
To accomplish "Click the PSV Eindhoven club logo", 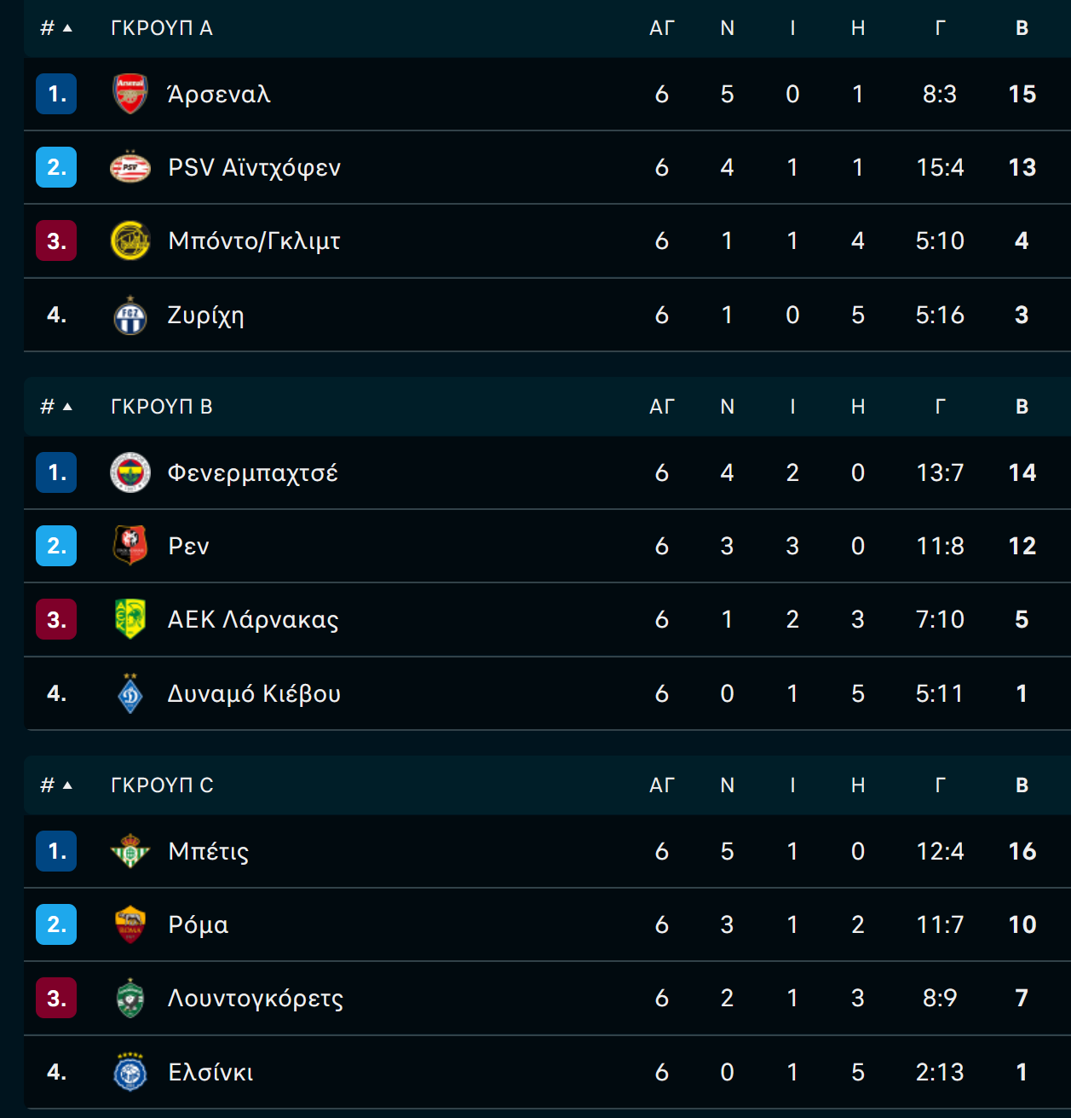I will (x=130, y=167).
